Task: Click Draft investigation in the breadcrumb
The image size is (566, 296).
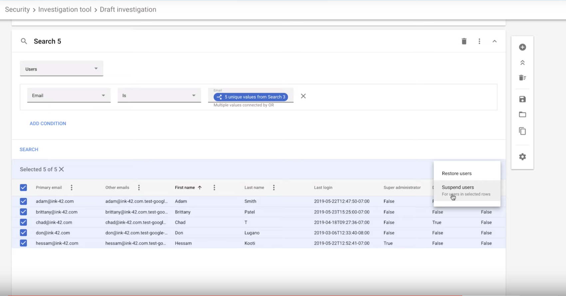Action: 128,9
